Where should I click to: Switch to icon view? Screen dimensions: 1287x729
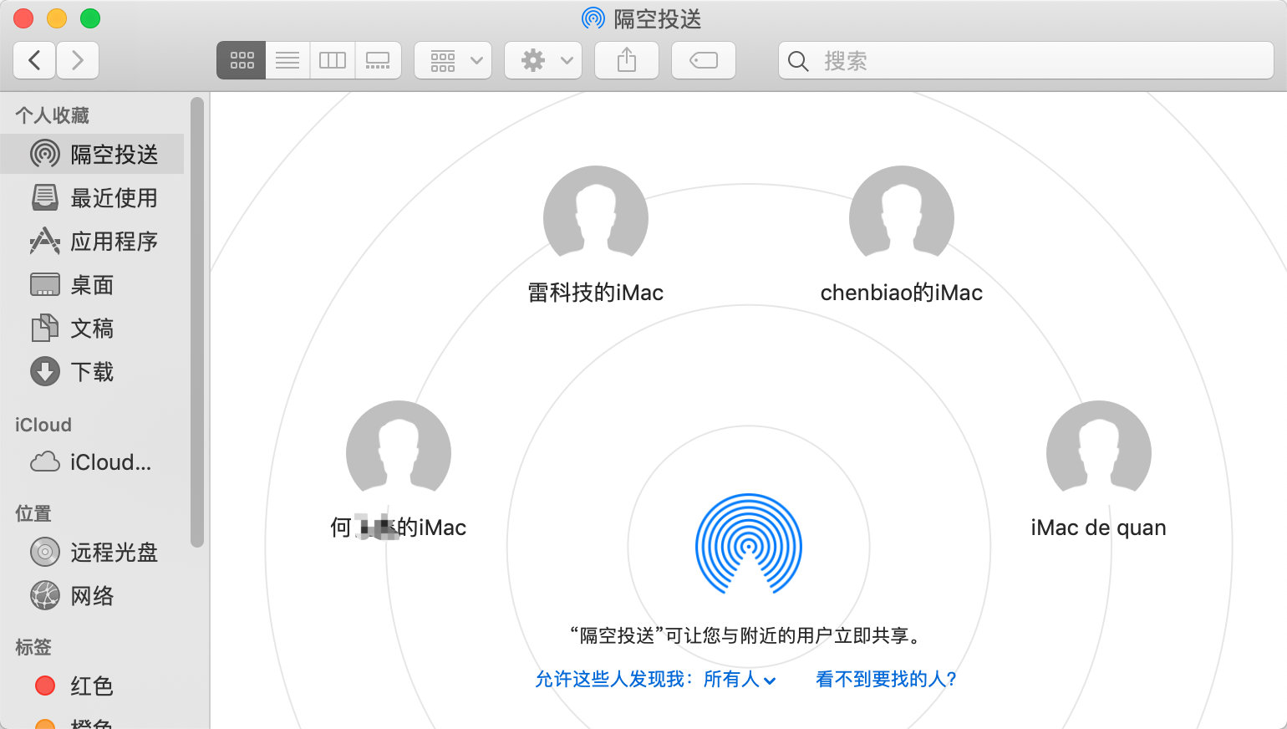(x=242, y=60)
